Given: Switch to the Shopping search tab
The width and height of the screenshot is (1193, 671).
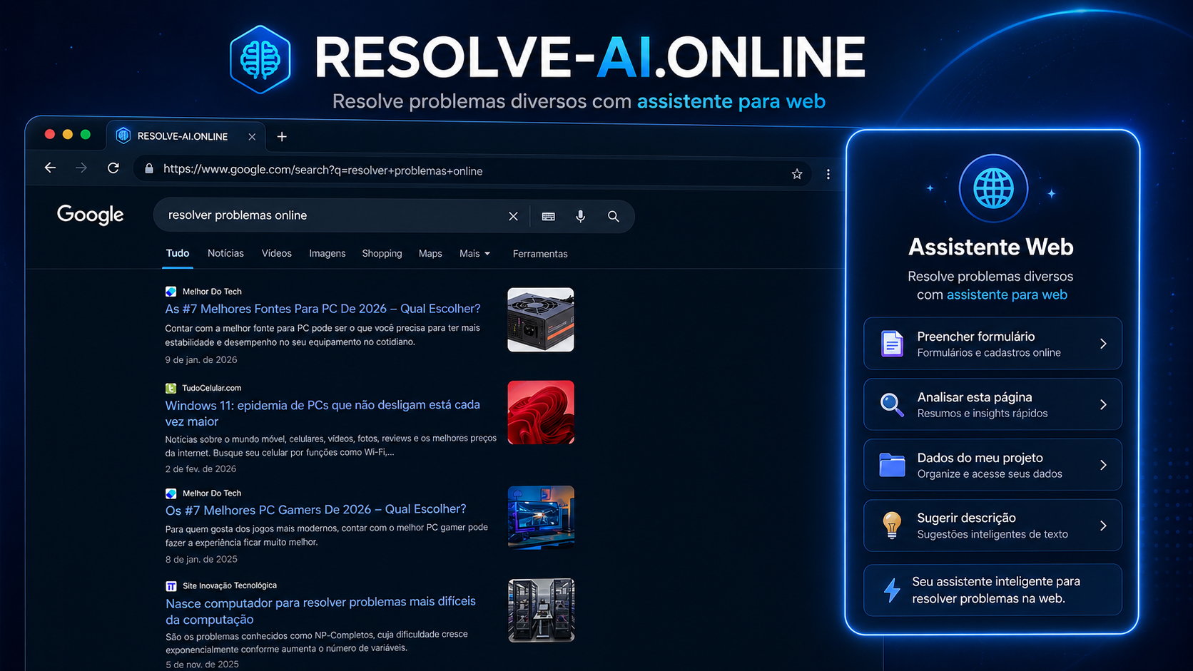Looking at the screenshot, I should click(x=382, y=254).
